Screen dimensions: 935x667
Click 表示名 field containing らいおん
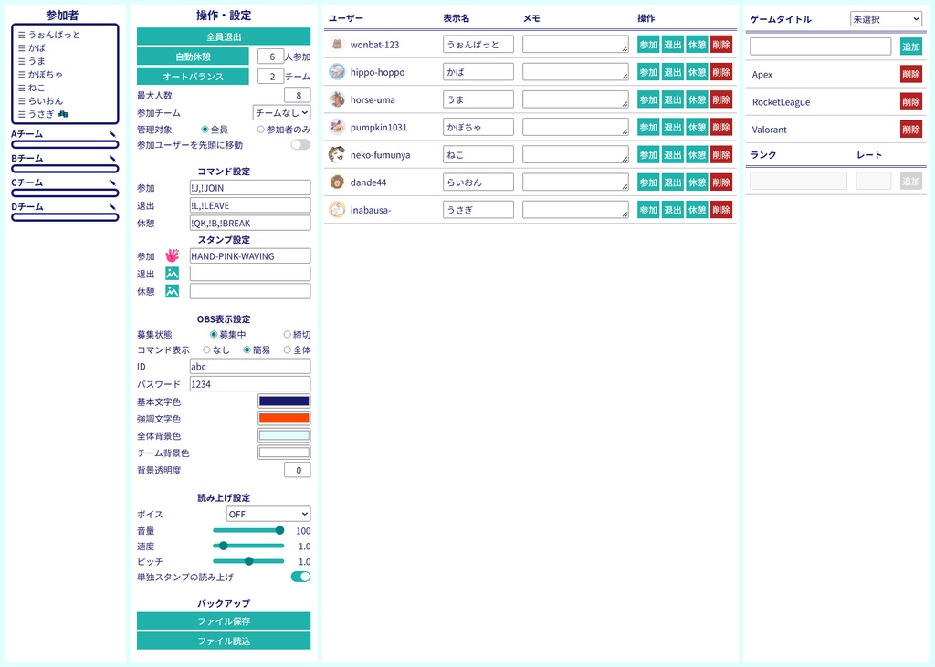pos(478,182)
